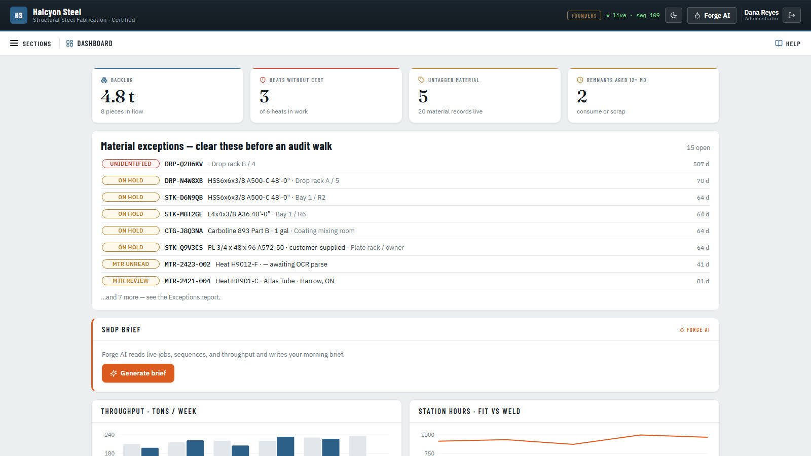Viewport: 811px width, 456px height.
Task: Click the Throughput Tons / Week chart title
Action: pyautogui.click(x=149, y=411)
